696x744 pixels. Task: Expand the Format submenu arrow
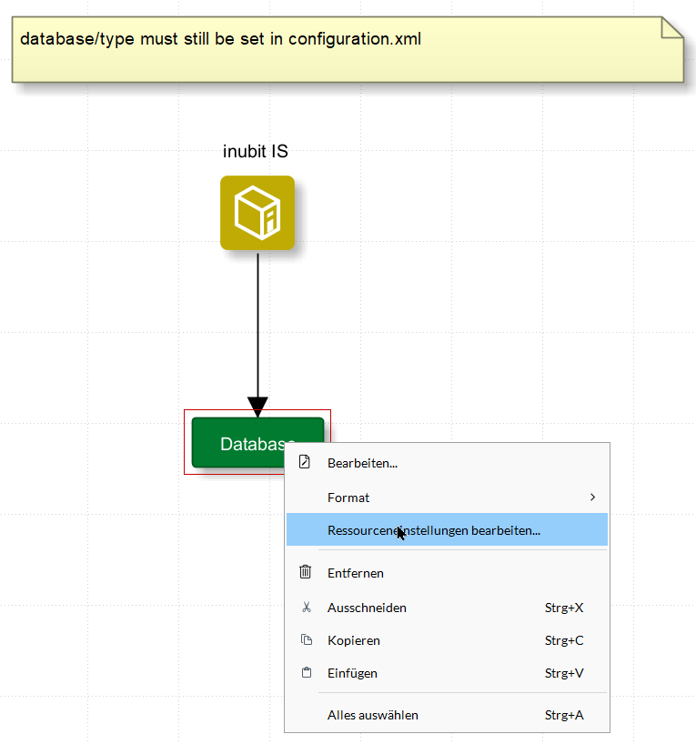pos(592,497)
